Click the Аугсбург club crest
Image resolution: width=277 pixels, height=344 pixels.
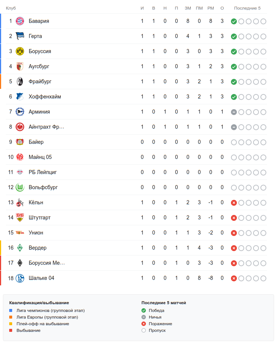point(20,66)
